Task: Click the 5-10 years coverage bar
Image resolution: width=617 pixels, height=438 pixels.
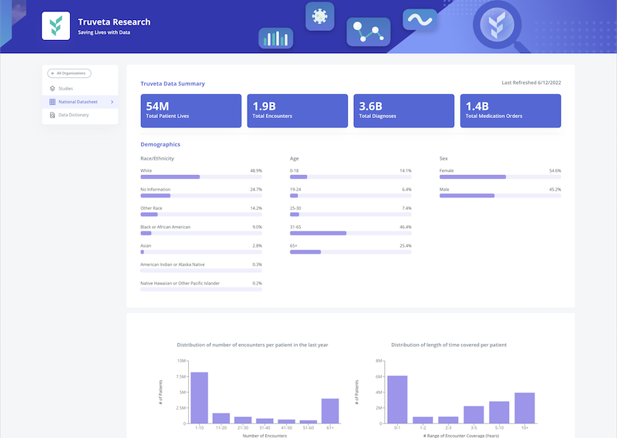Action: (499, 413)
